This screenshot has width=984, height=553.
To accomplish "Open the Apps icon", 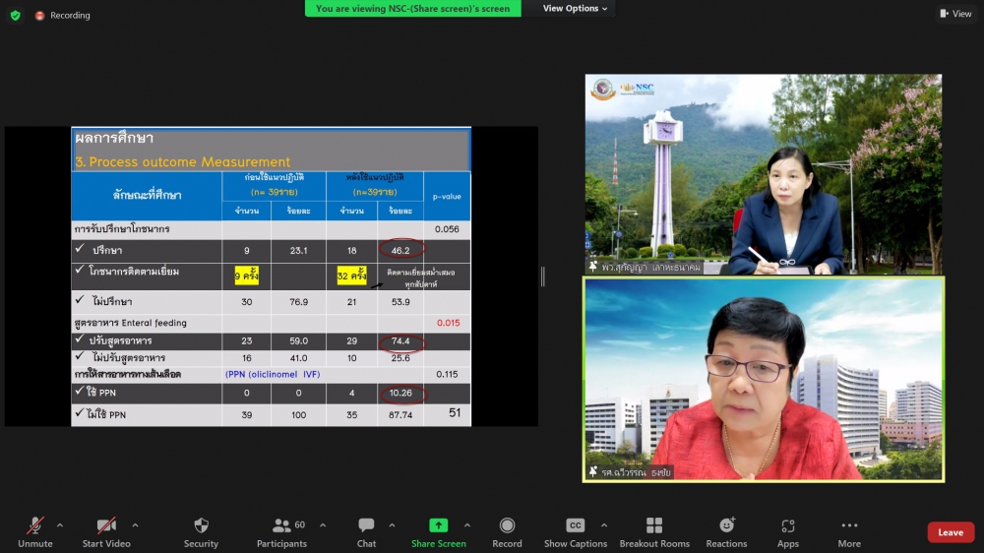I will (787, 525).
